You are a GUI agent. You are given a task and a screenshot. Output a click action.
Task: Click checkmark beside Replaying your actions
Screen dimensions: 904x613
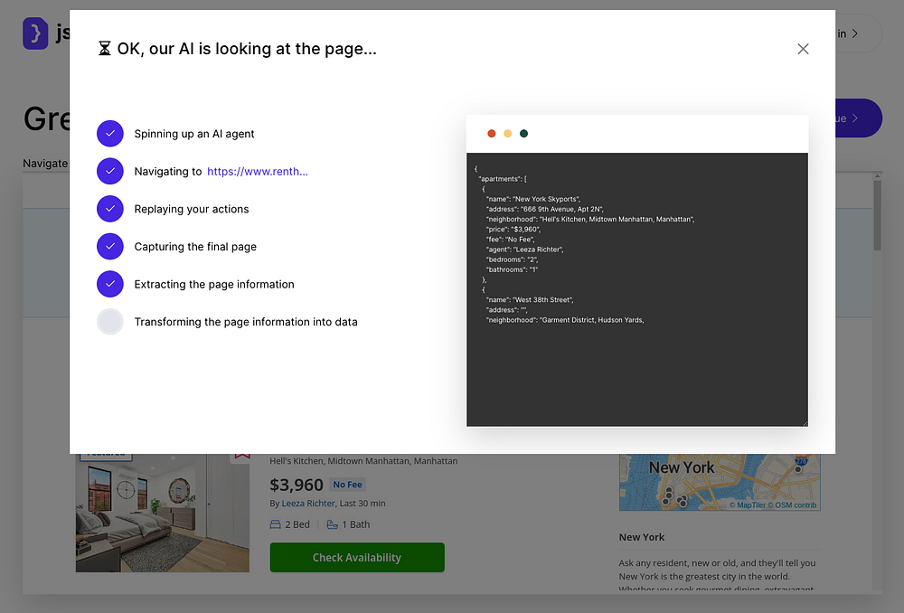[109, 209]
